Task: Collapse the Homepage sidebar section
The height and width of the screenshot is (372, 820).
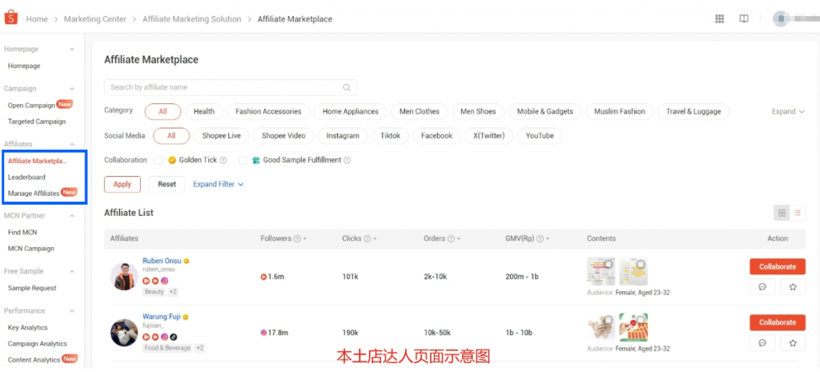Action: coord(72,49)
